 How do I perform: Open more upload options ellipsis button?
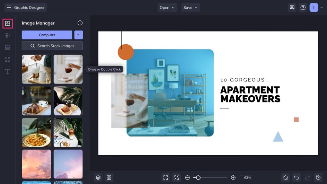click(78, 35)
